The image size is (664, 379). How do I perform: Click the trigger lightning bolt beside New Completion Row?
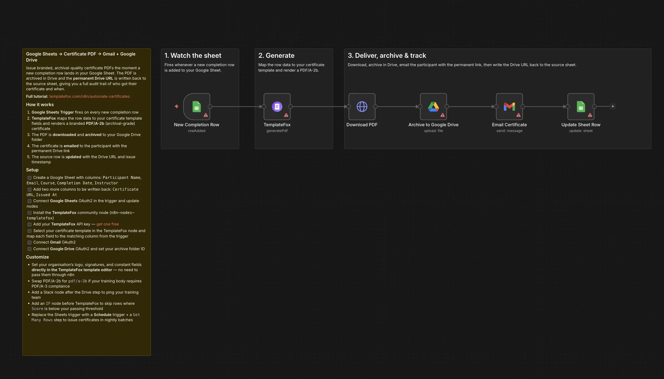click(176, 106)
